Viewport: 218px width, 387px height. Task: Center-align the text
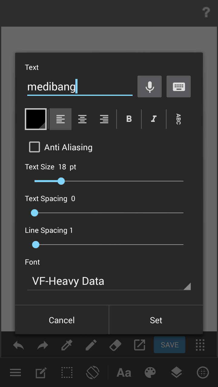(82, 119)
